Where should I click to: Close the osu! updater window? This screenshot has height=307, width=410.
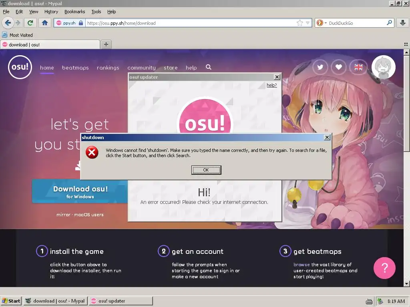point(277,77)
